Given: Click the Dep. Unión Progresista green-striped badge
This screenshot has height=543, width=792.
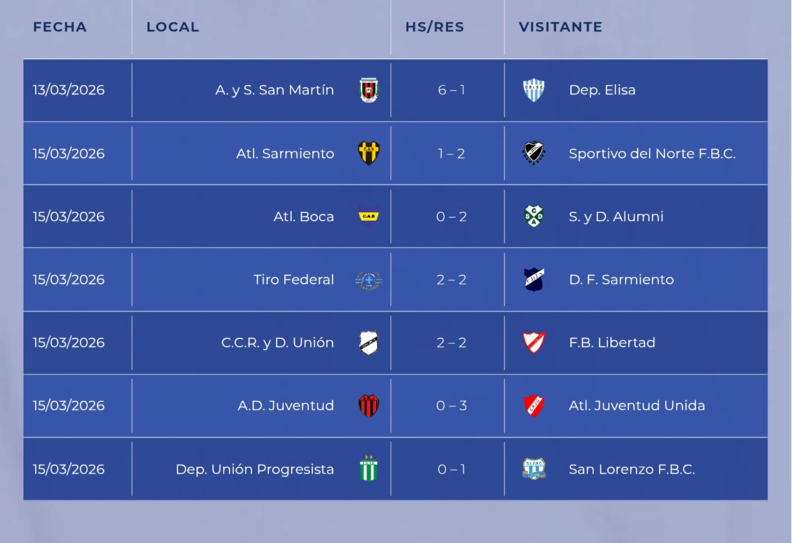Looking at the screenshot, I should pos(369,469).
